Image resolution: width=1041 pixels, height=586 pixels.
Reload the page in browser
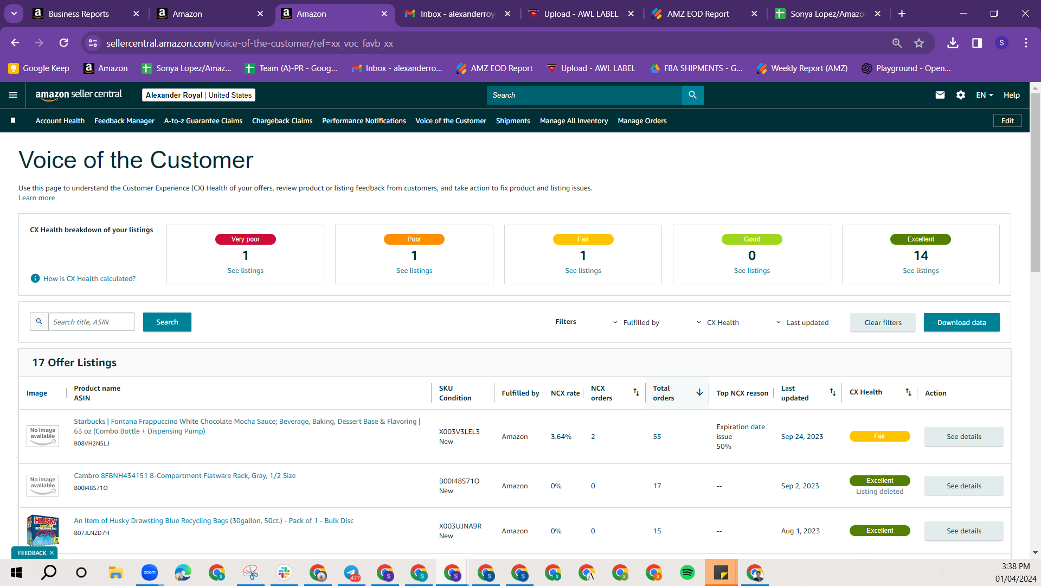63,43
